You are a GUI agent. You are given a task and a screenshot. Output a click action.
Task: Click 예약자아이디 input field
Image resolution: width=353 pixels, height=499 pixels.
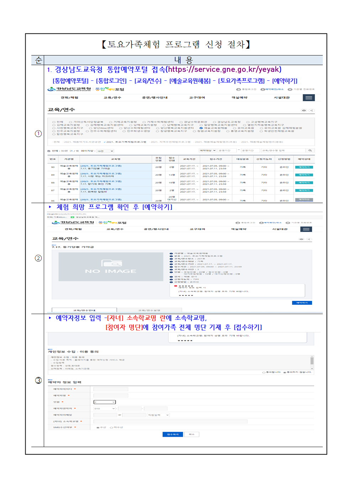(111, 389)
